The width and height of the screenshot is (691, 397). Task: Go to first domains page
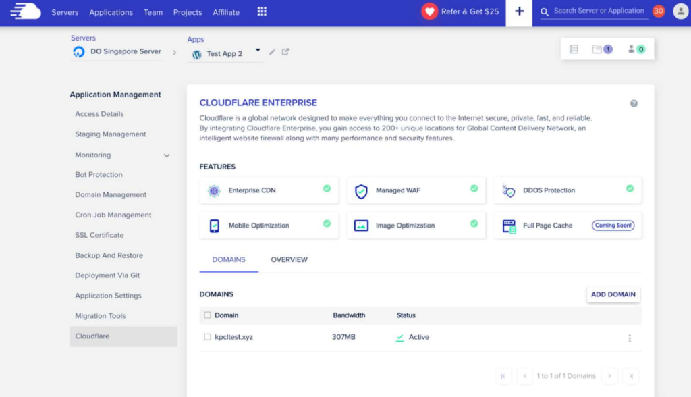click(503, 376)
